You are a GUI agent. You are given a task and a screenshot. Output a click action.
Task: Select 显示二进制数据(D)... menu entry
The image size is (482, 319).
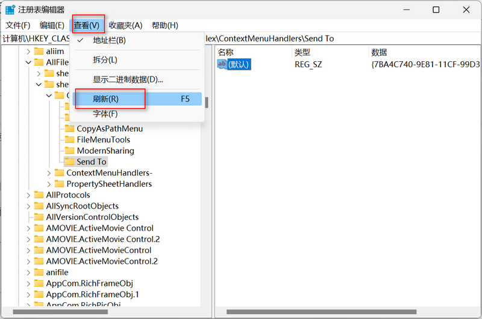[x=128, y=79]
